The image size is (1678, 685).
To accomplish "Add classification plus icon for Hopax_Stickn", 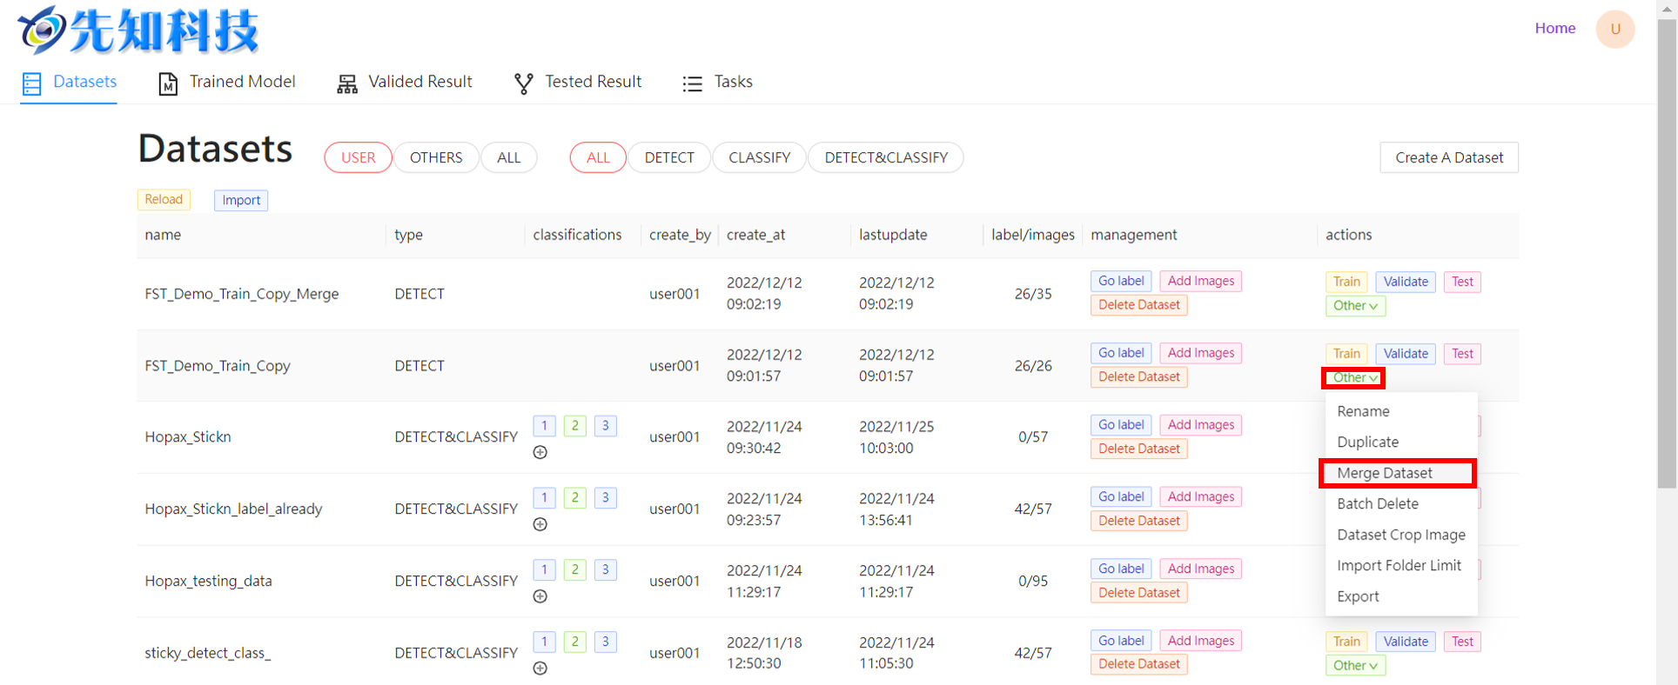I will click(x=540, y=452).
